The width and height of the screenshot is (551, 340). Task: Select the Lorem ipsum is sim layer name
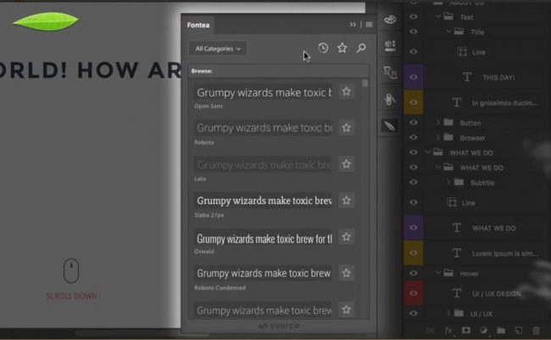pyautogui.click(x=505, y=254)
